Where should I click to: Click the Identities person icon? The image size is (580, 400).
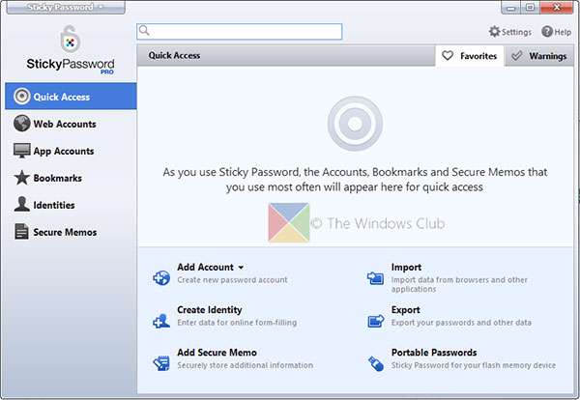click(22, 205)
